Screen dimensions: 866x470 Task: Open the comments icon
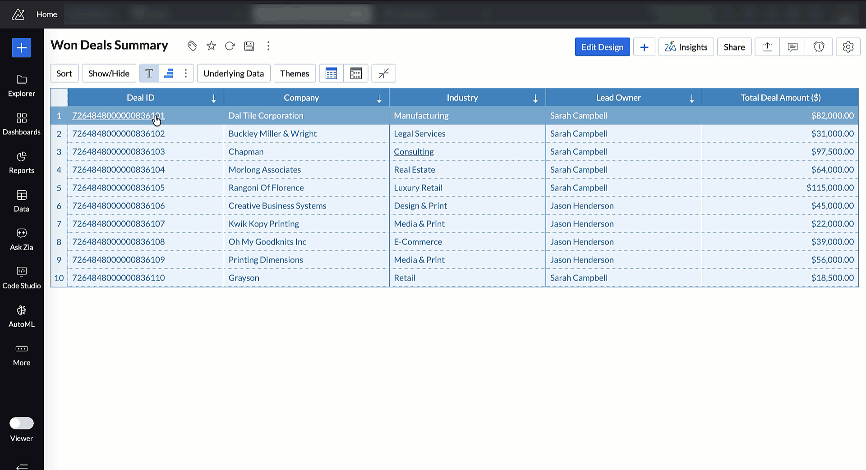(x=792, y=47)
